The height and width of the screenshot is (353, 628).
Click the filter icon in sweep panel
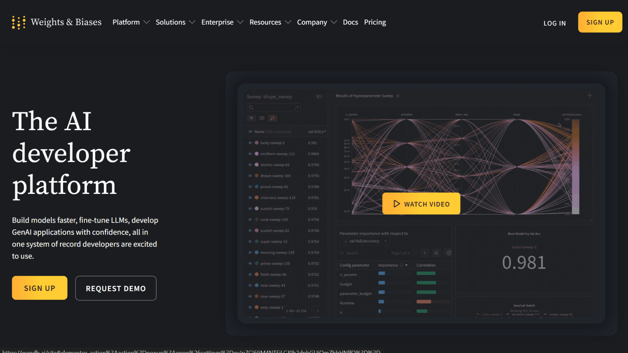251,118
